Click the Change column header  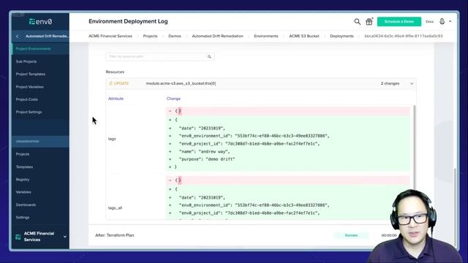pos(173,99)
